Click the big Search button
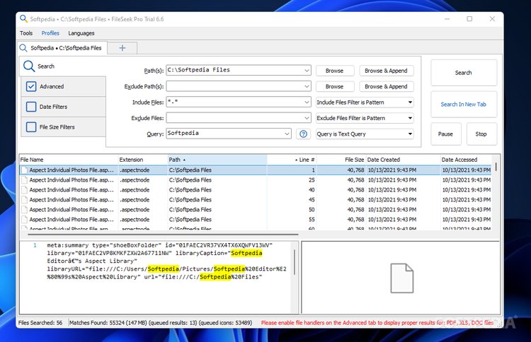This screenshot has width=531, height=342. point(464,73)
